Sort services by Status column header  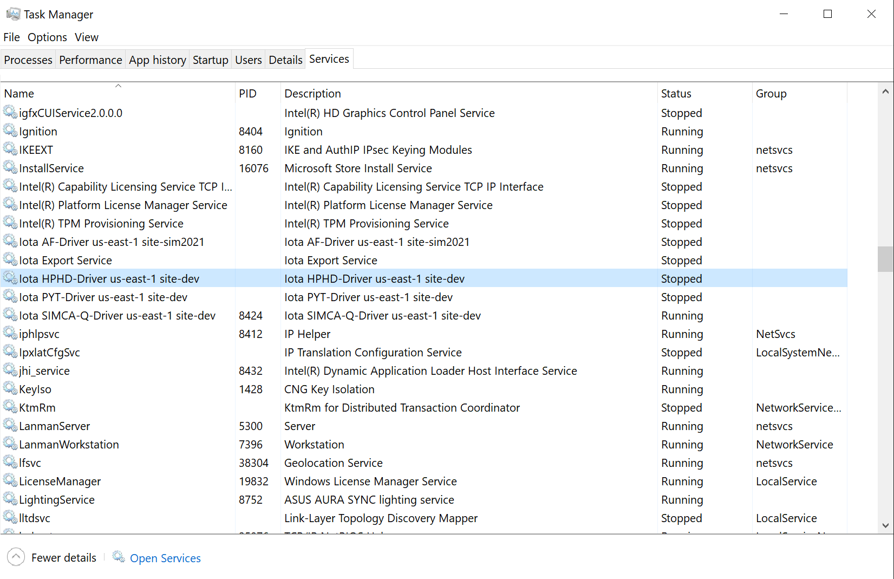(704, 93)
